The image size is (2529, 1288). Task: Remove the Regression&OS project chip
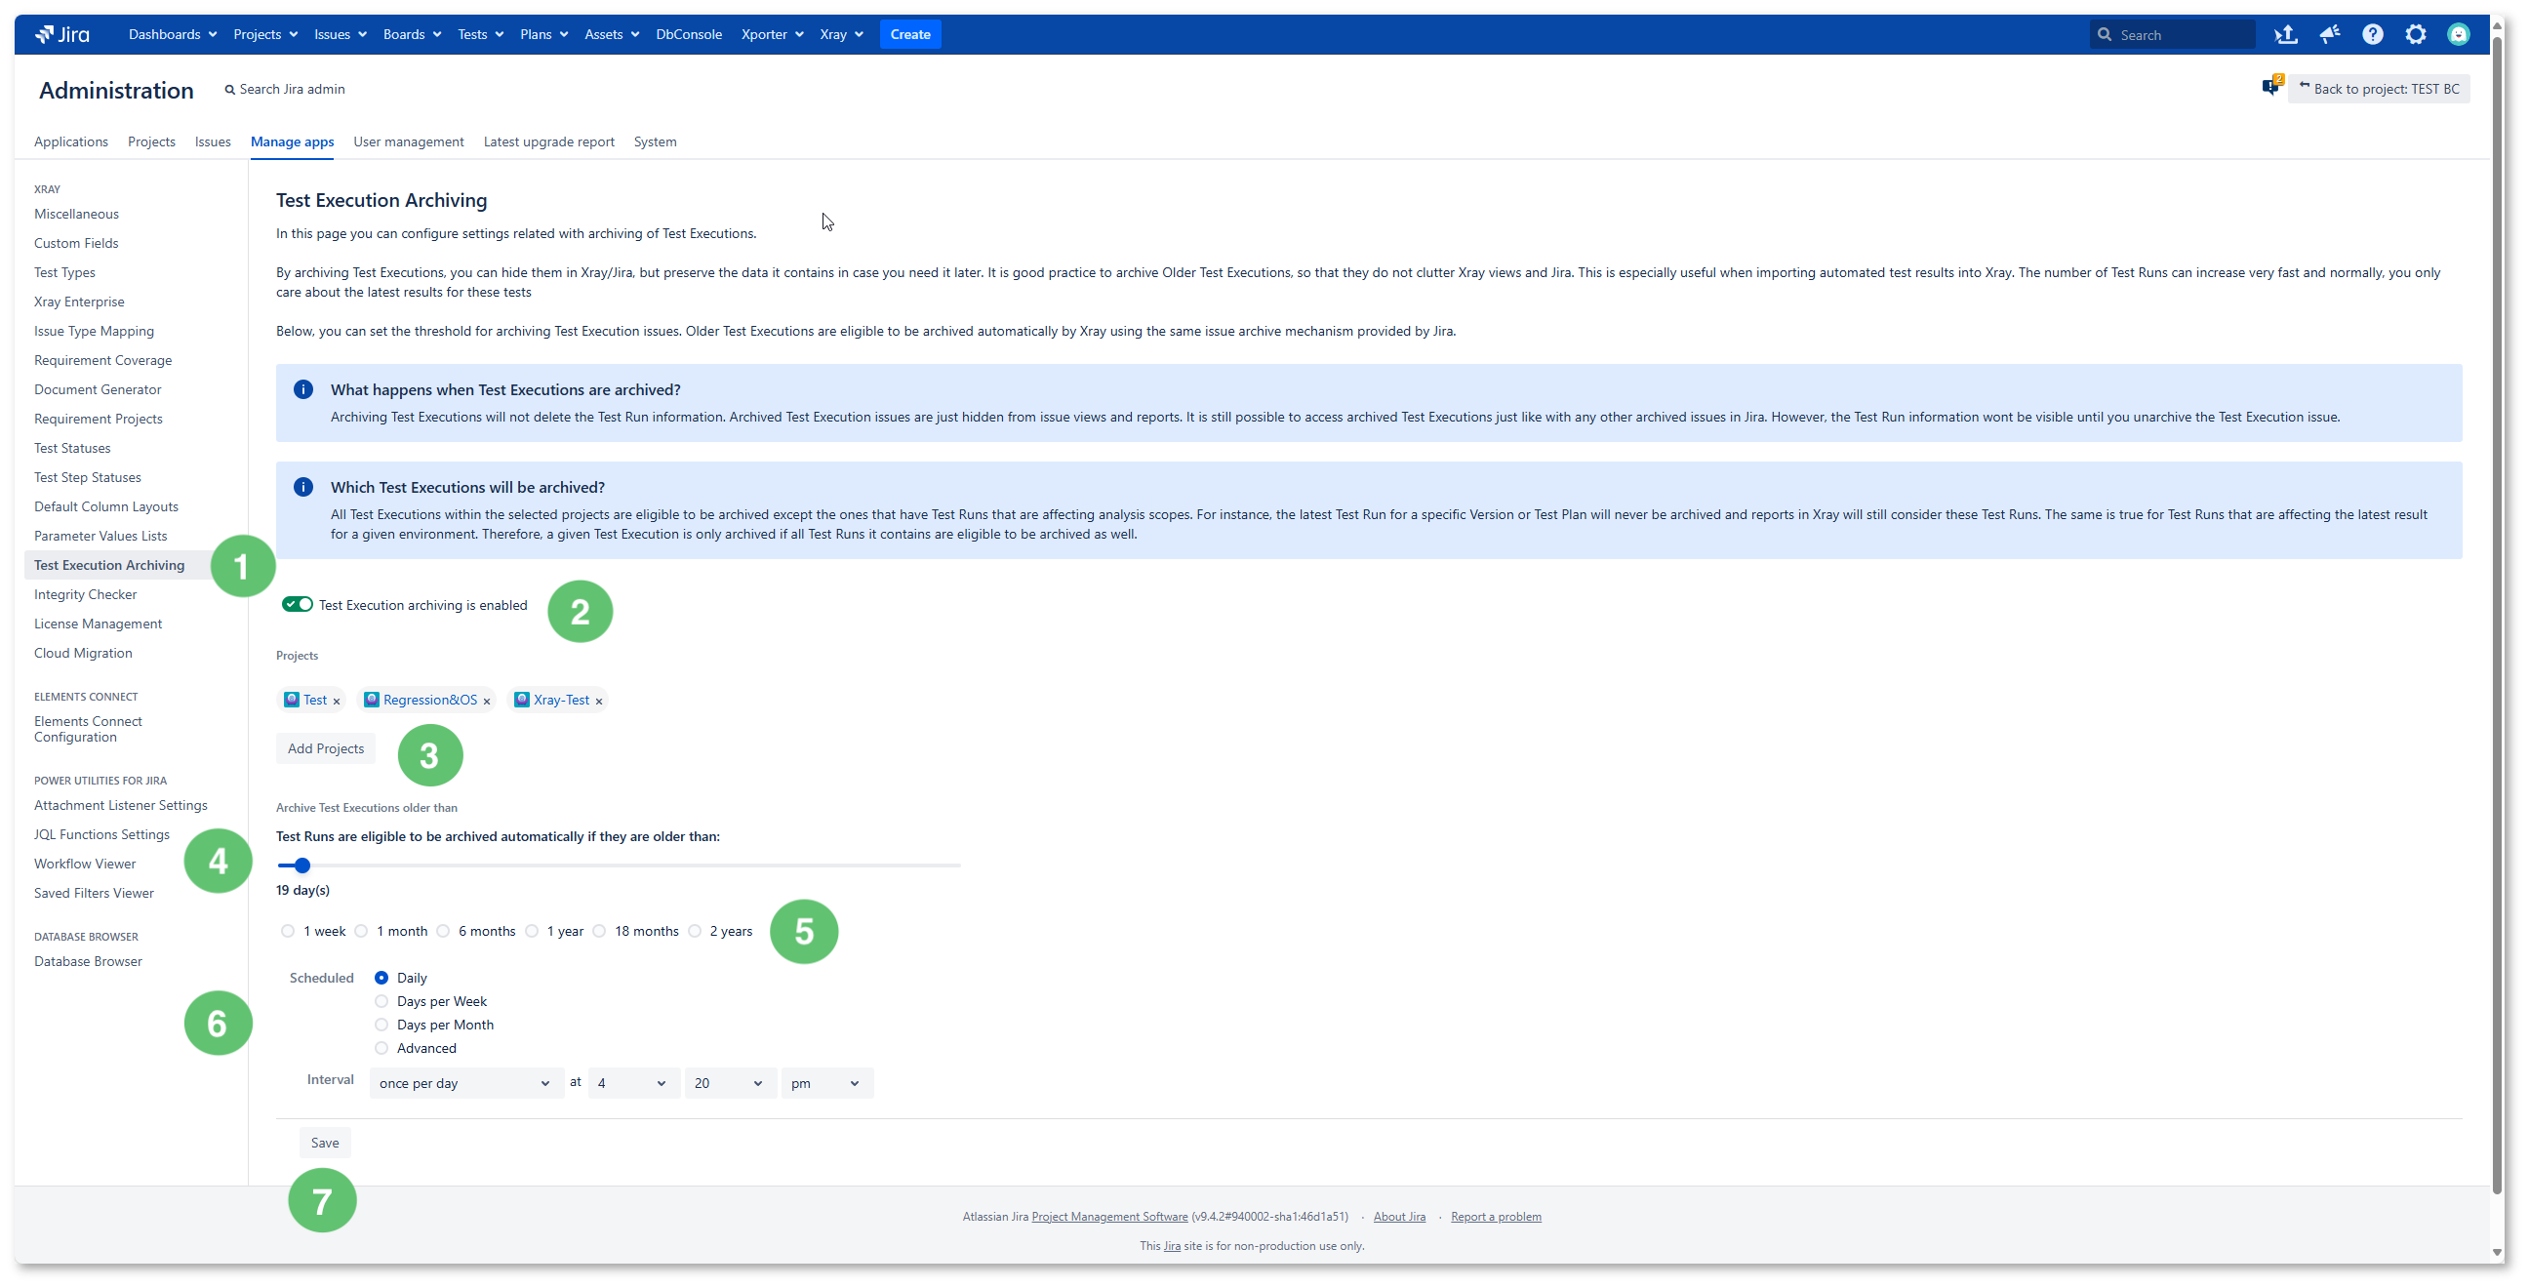(486, 701)
